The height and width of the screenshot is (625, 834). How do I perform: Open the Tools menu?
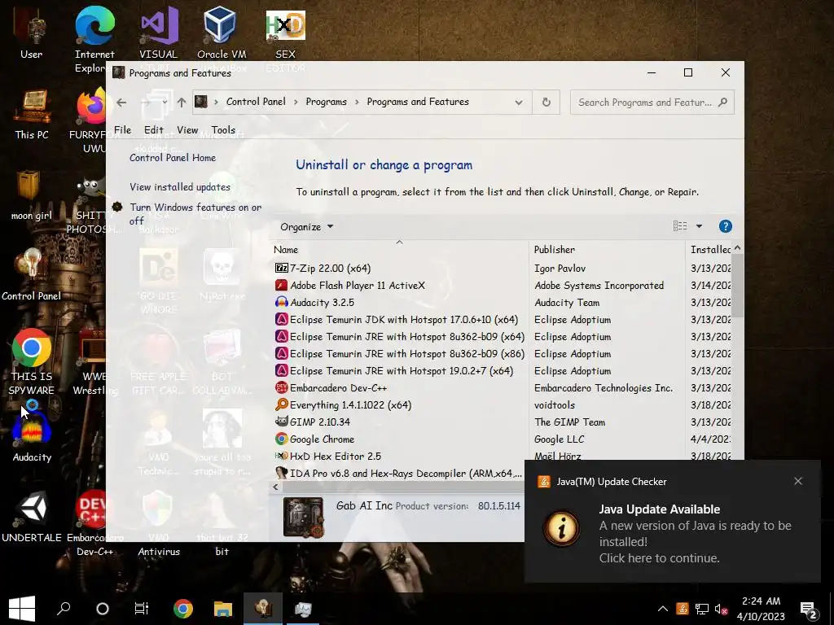[223, 129]
